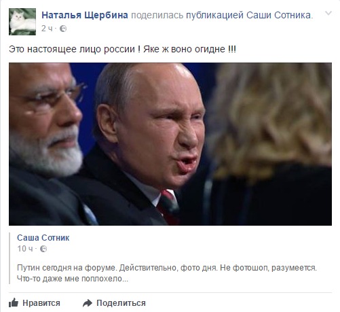Viewport: 340px width, 312px height.
Task: Click the caption 'Это настоящее лицо россии'
Action: coord(72,49)
